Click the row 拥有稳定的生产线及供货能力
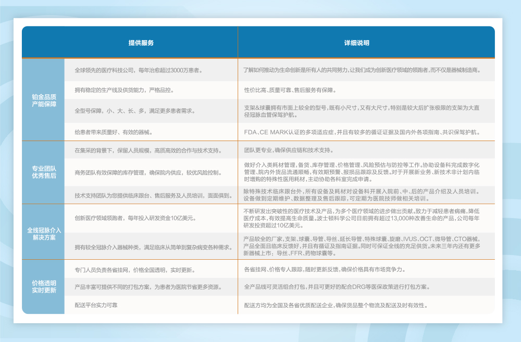Screen dimensions: 521x342 point(125,90)
